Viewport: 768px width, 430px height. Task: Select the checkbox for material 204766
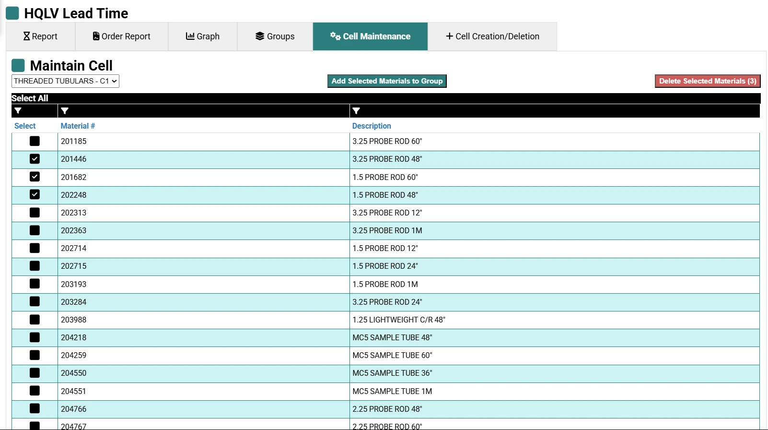click(x=35, y=408)
